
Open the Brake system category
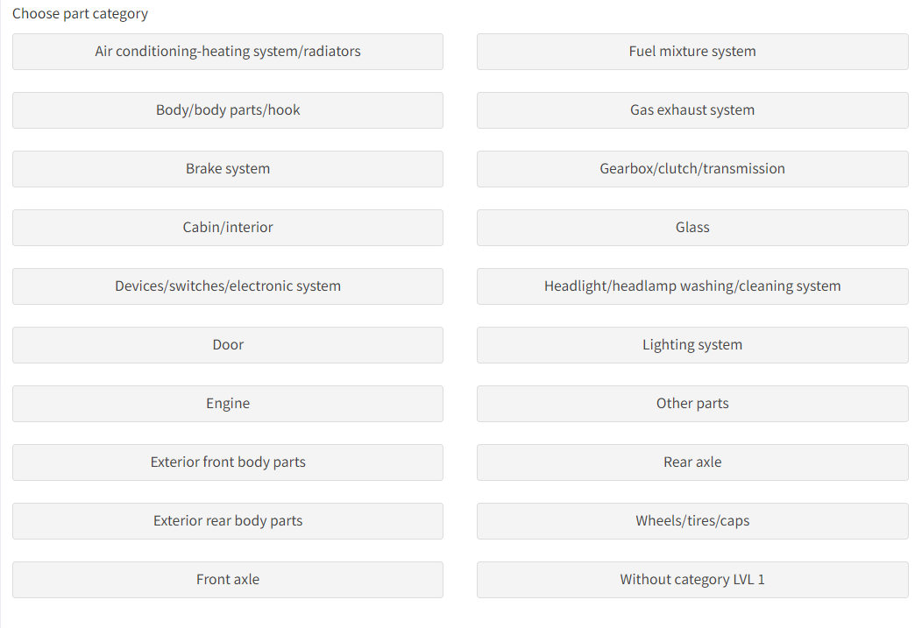[228, 169]
